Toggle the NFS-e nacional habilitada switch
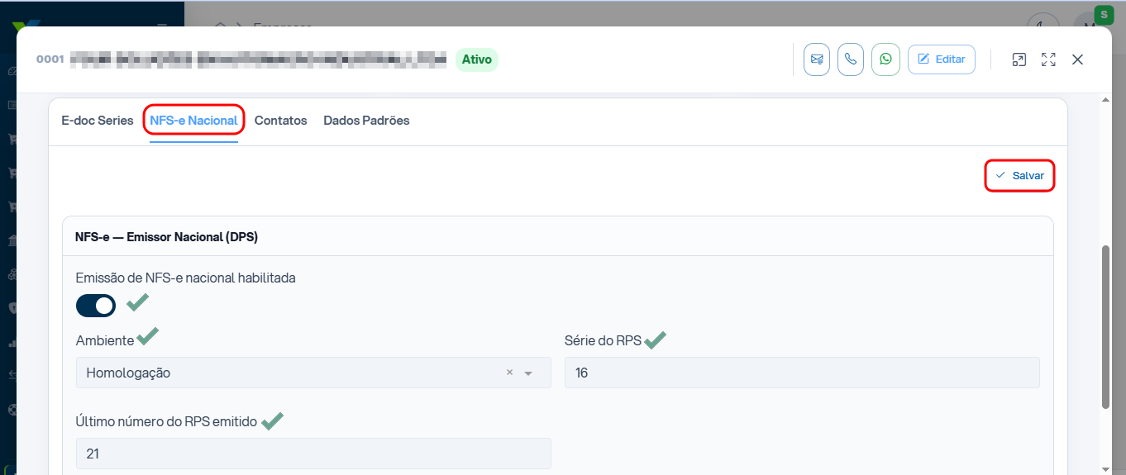1126x475 pixels. pos(96,306)
